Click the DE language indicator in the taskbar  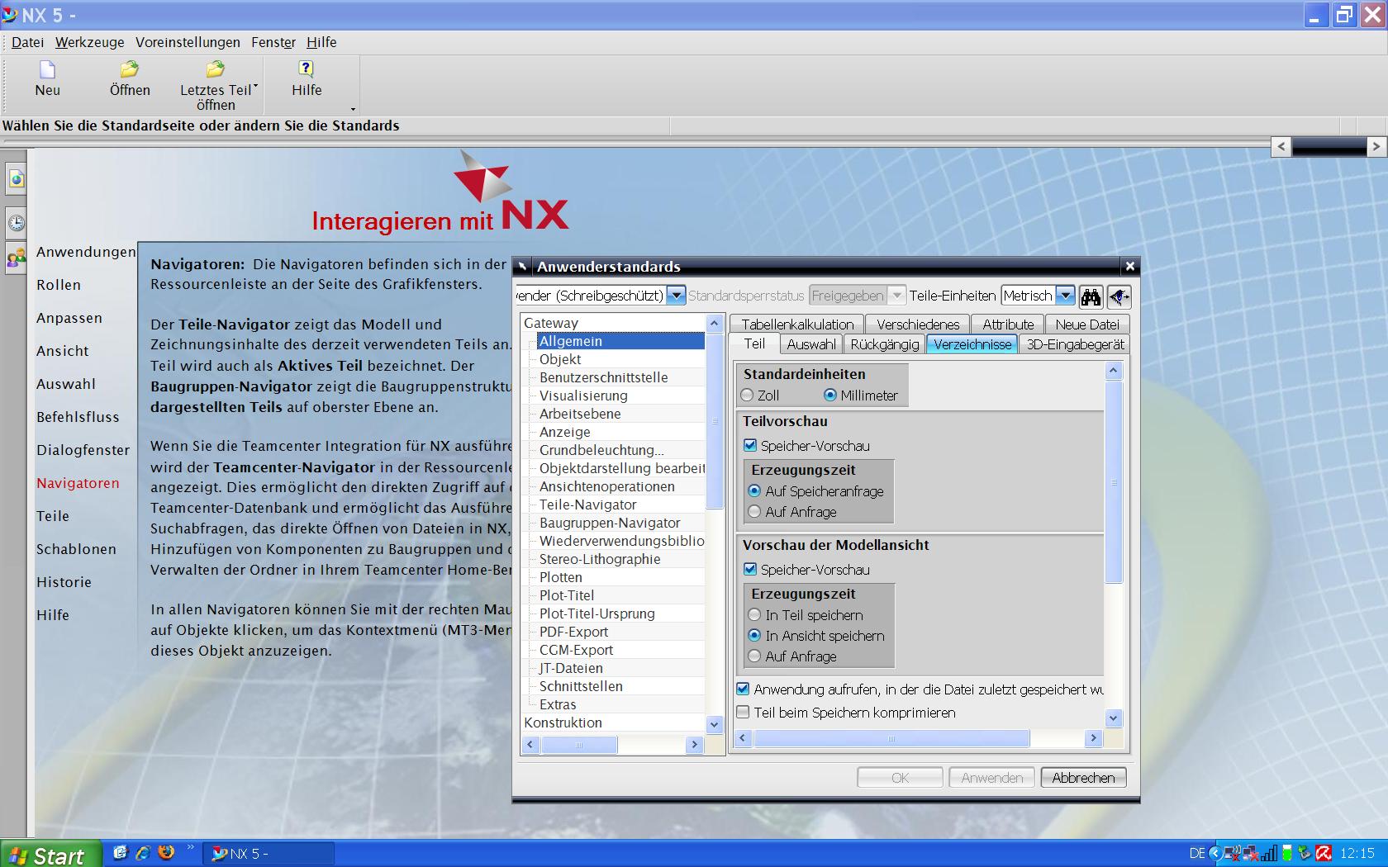pos(1197,853)
